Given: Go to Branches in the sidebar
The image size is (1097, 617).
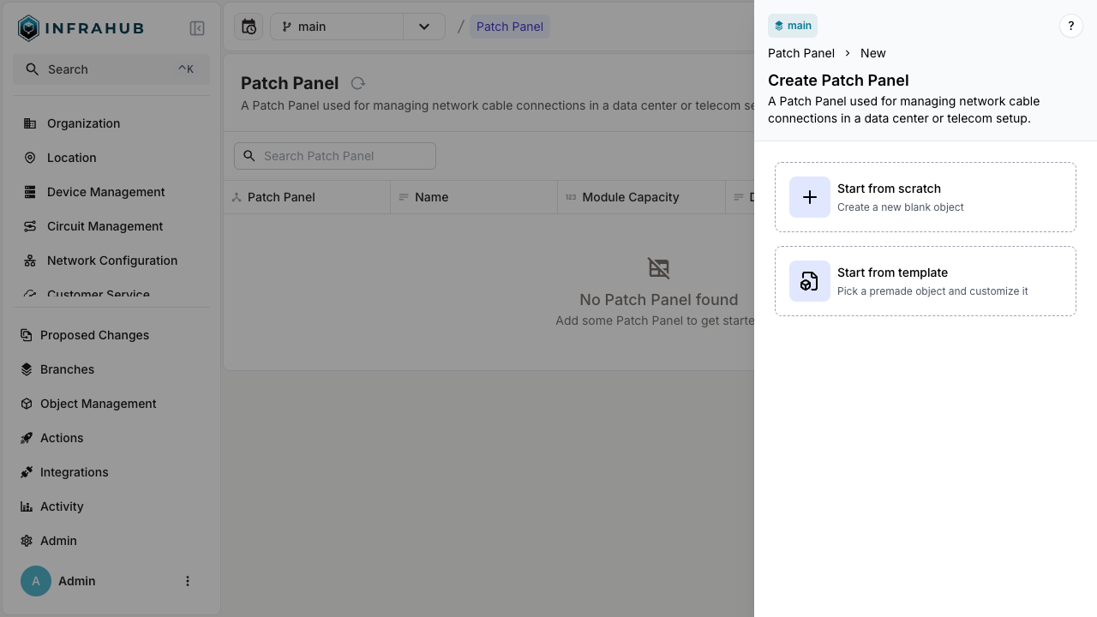Looking at the screenshot, I should [x=67, y=369].
